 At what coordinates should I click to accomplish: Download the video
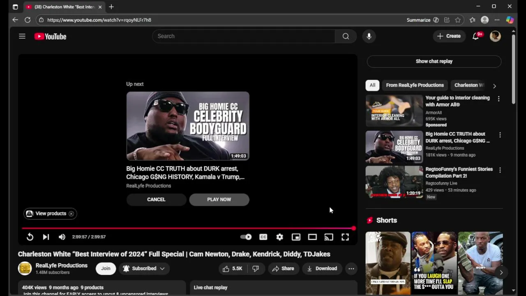(322, 268)
